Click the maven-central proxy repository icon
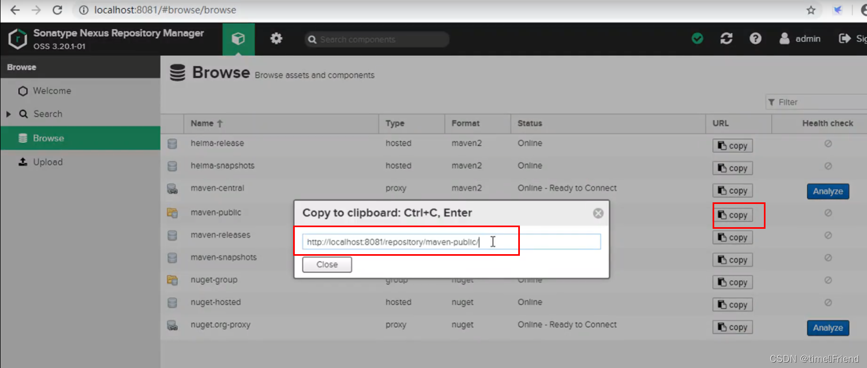Image resolution: width=867 pixels, height=368 pixels. coord(172,189)
